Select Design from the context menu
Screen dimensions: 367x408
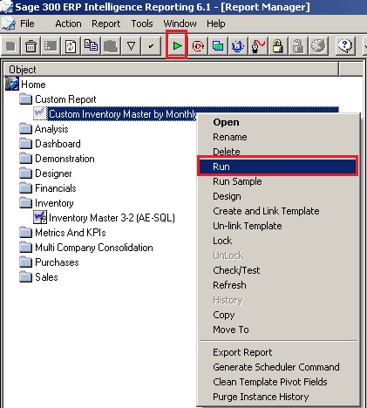277,196
